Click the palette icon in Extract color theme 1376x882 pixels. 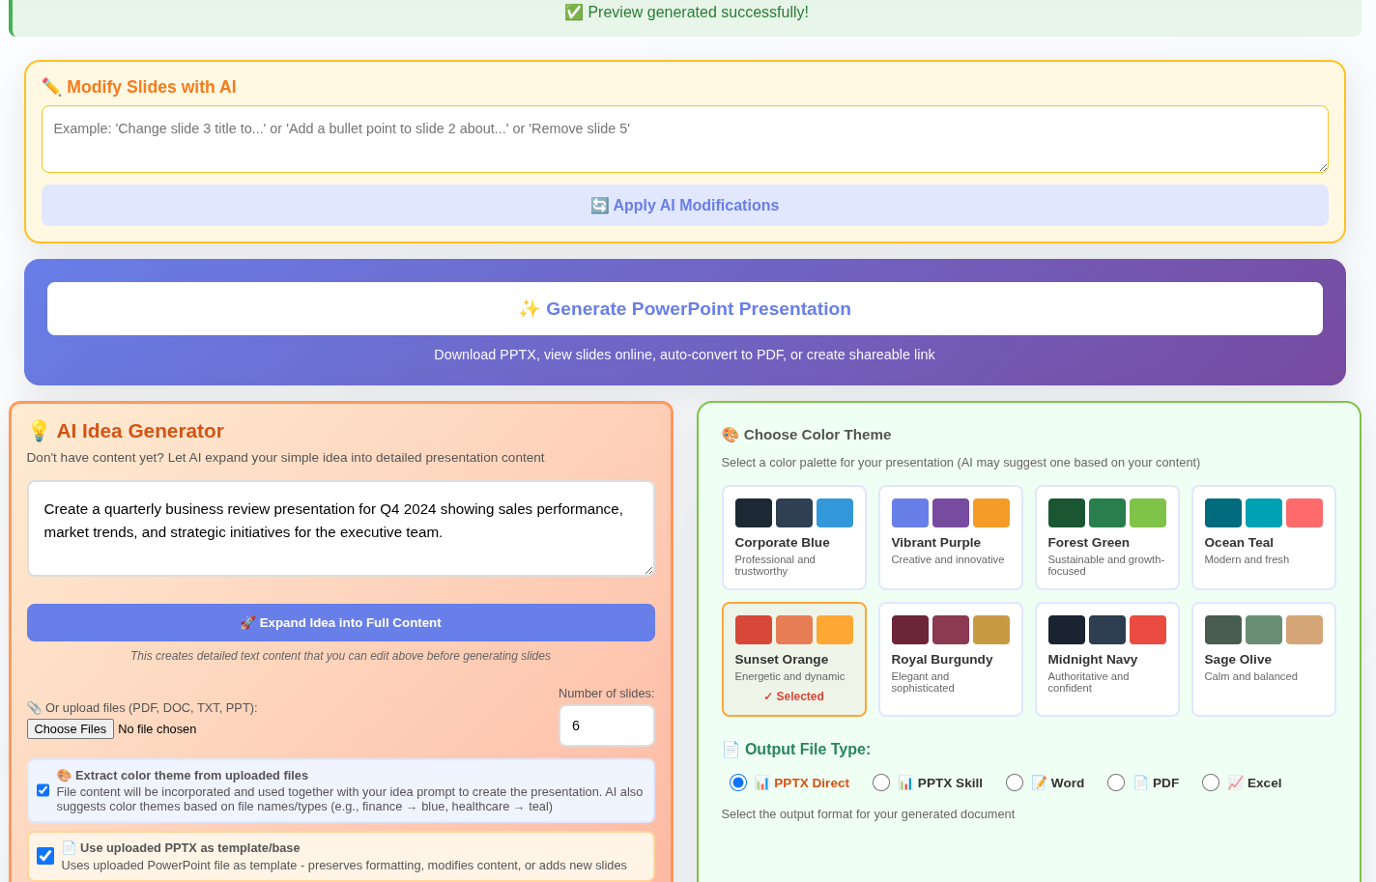pos(64,775)
